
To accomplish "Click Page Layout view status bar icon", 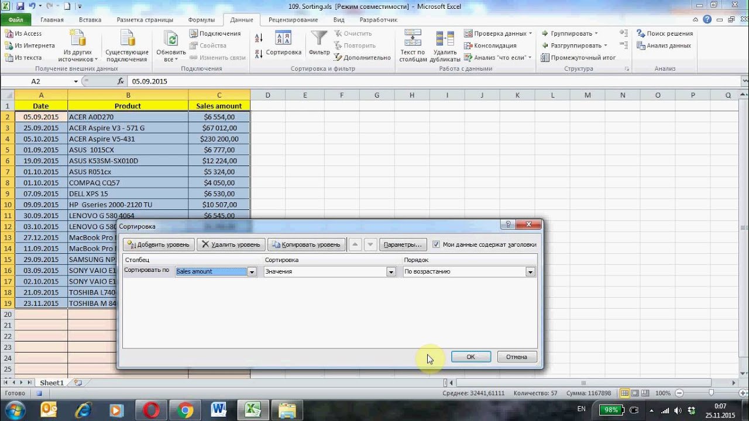I will [635, 393].
